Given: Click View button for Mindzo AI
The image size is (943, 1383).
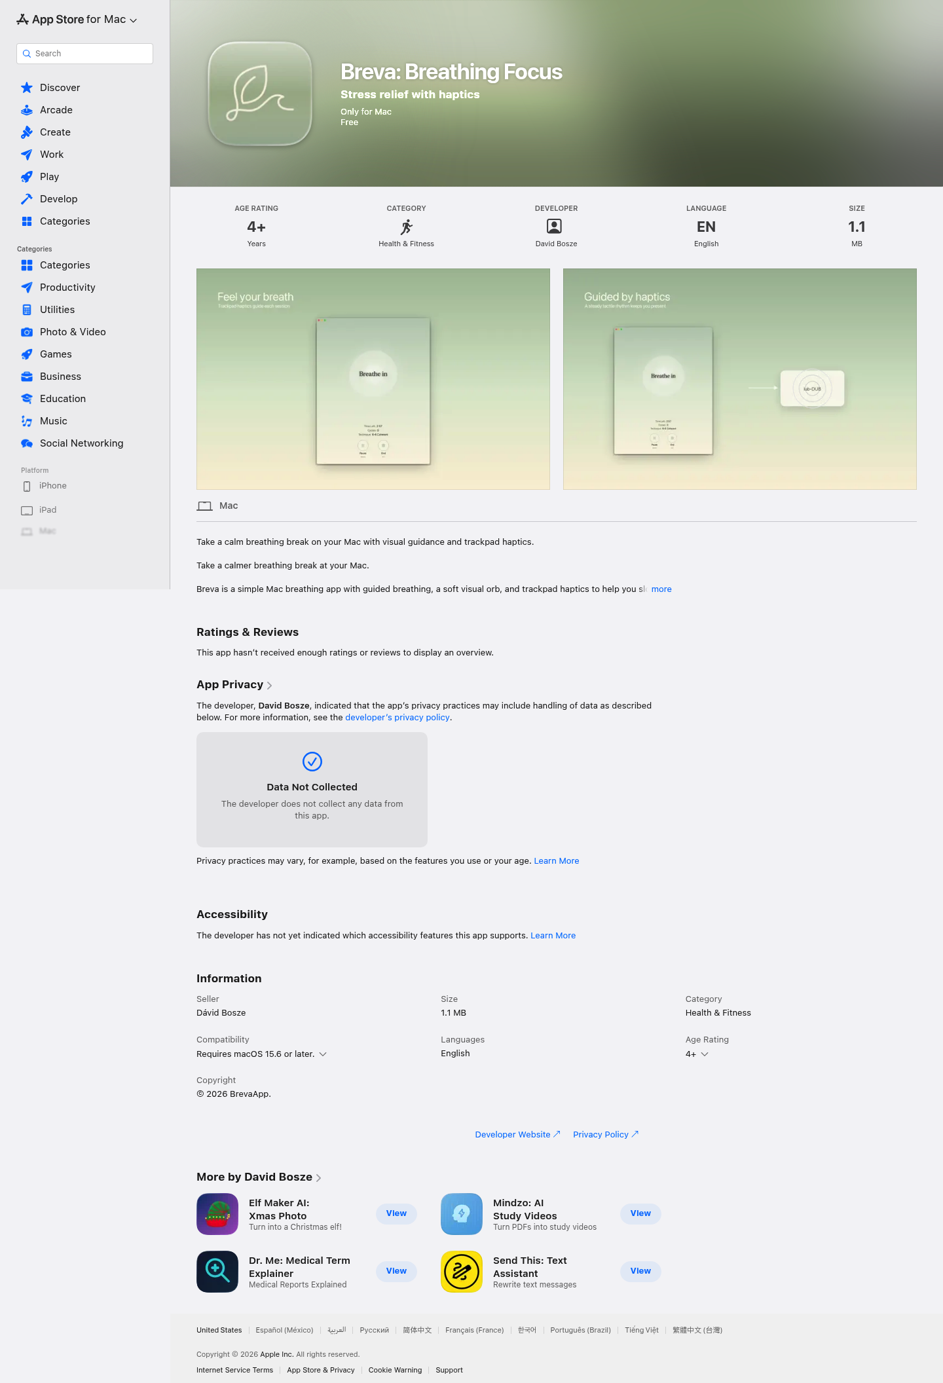Looking at the screenshot, I should pyautogui.click(x=640, y=1213).
